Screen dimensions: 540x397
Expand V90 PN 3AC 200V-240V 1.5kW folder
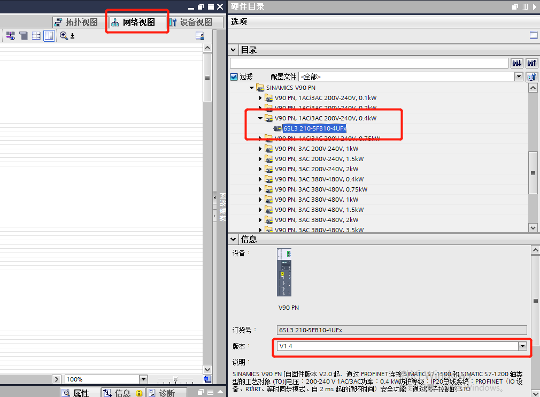260,159
